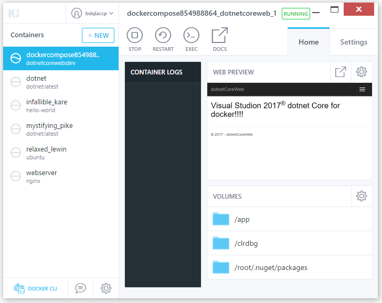
Task: Switch to the Home tab
Action: click(x=309, y=42)
